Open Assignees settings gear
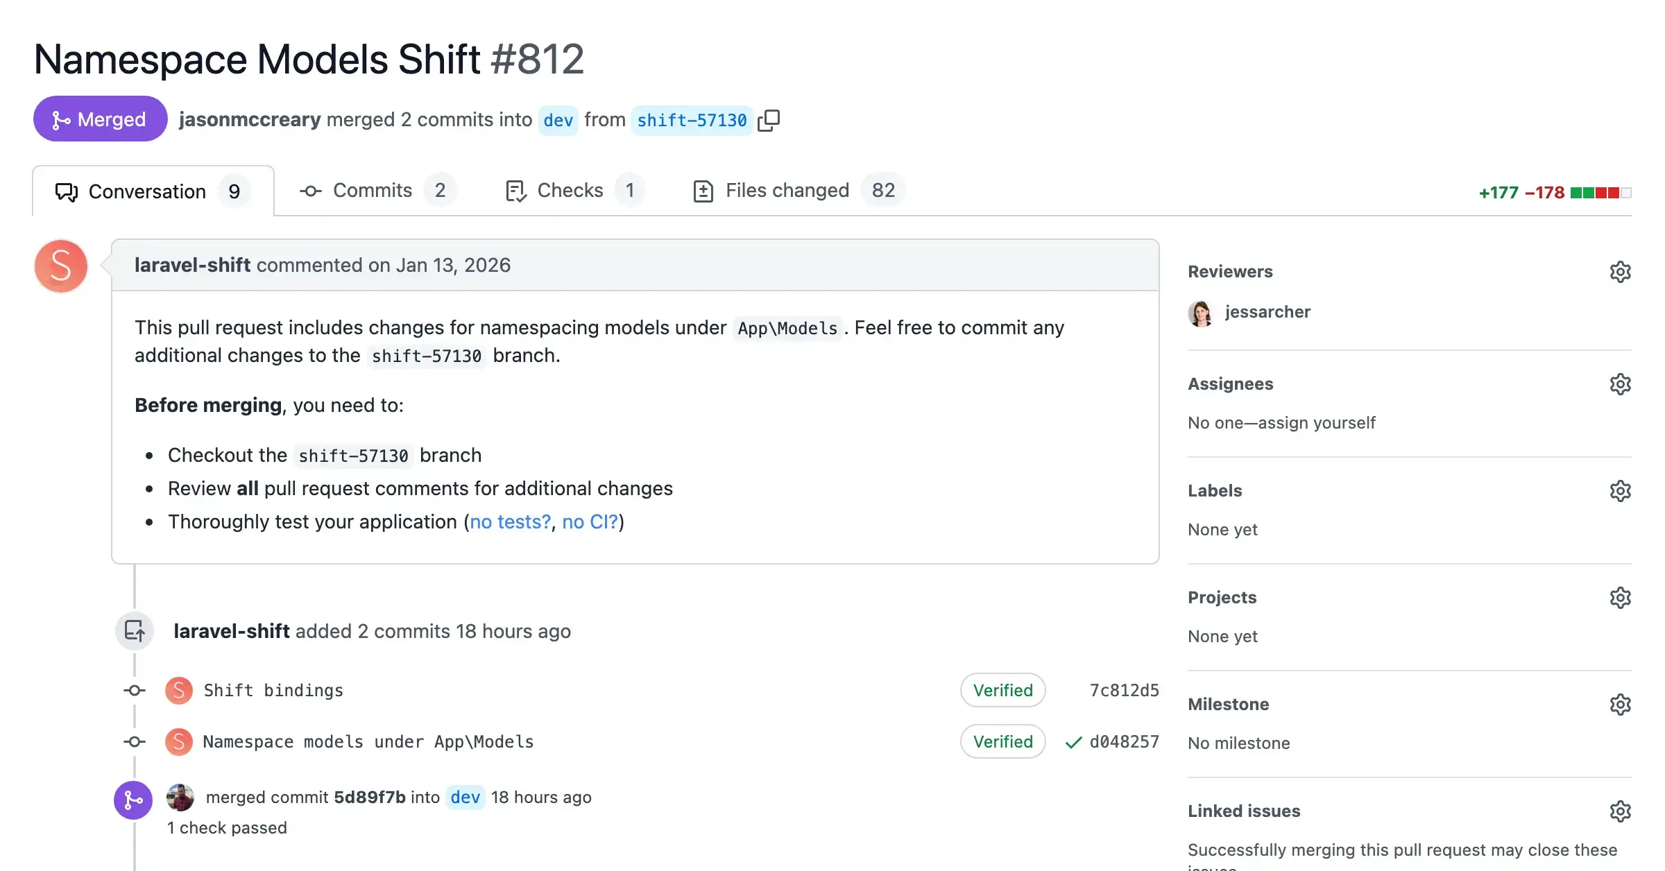The height and width of the screenshot is (871, 1665). [1621, 384]
